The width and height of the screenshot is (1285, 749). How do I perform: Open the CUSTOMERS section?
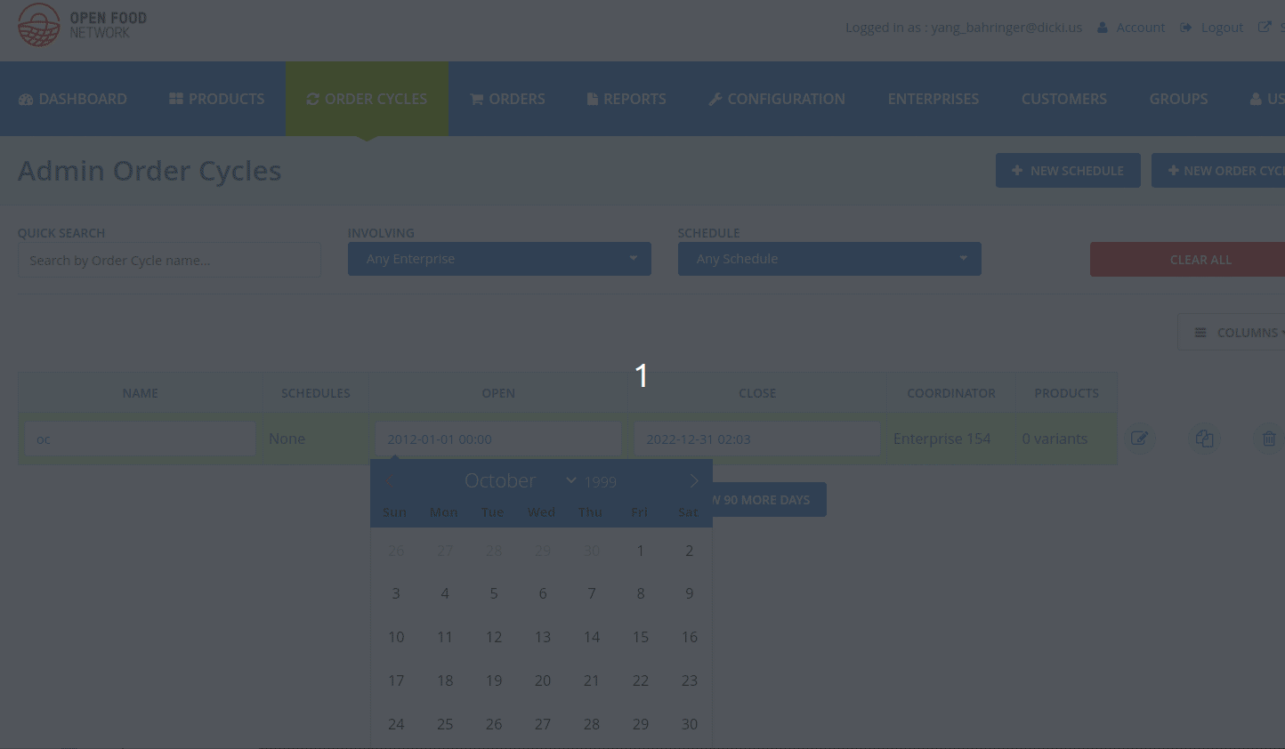tap(1063, 98)
